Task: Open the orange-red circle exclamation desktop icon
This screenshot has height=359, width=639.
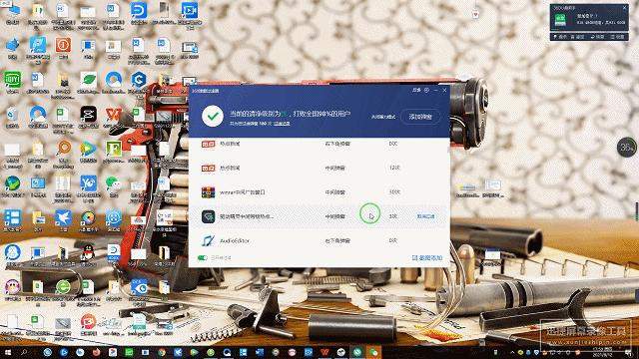Action: [x=63, y=45]
